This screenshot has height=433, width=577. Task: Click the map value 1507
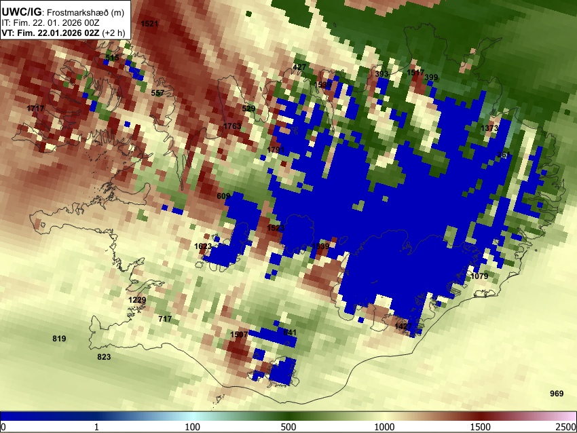pos(239,335)
